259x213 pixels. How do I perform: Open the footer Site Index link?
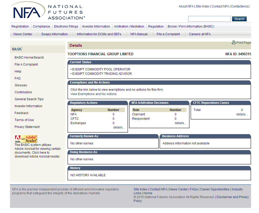pos(141,189)
